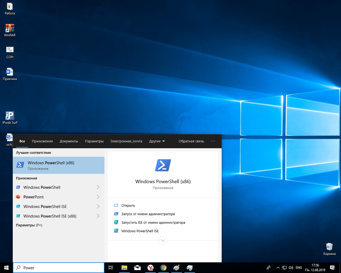The width and height of the screenshot is (341, 273).
Task: Switch to the Приложения search tab
Action: [42, 141]
